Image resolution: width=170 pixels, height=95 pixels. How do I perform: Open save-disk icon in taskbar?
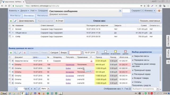tap(35, 93)
